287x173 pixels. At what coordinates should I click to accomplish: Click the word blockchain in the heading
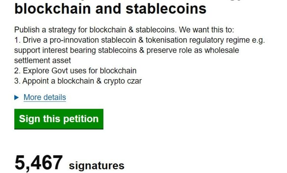(53, 8)
